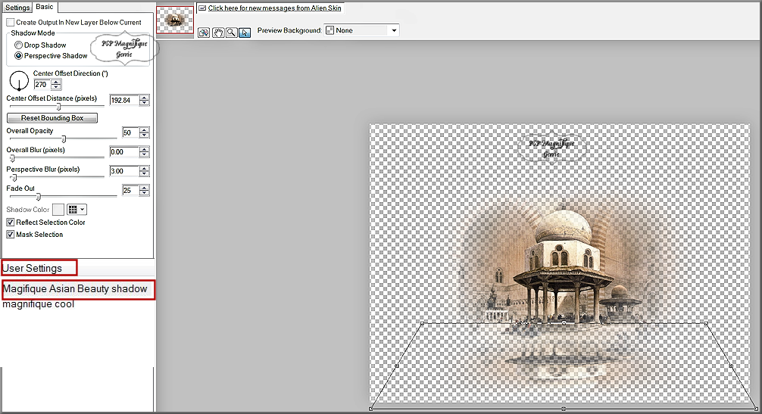Open the shadow color grid palette
Screen dimensions: 762x414
tap(77, 210)
